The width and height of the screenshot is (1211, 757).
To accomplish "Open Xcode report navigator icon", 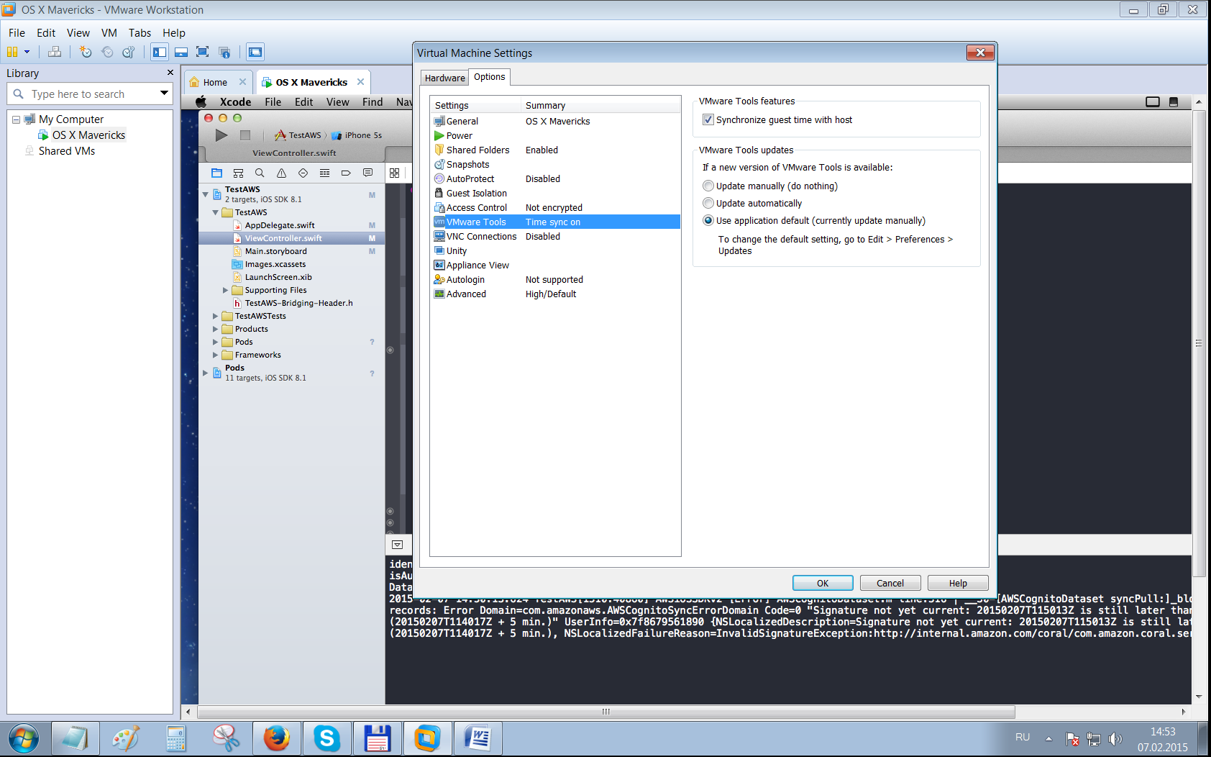I will point(367,173).
